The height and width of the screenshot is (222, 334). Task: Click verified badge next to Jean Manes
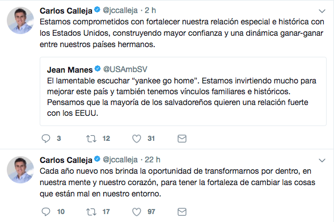click(x=98, y=69)
